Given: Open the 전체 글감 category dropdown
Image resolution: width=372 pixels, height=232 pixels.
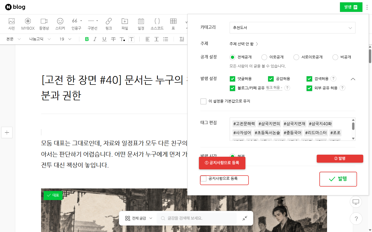Looking at the screenshot, I should 139,218.
